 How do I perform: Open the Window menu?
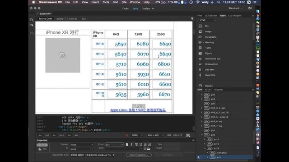[135, 2]
